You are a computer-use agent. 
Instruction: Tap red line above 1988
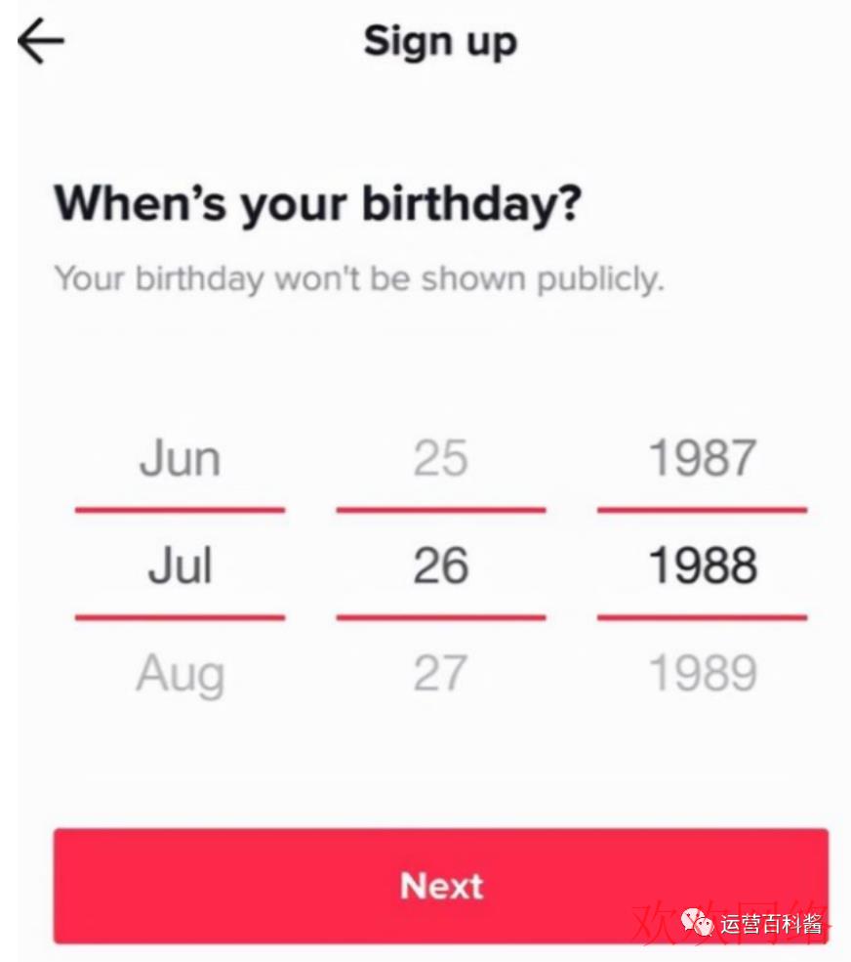pyautogui.click(x=703, y=510)
